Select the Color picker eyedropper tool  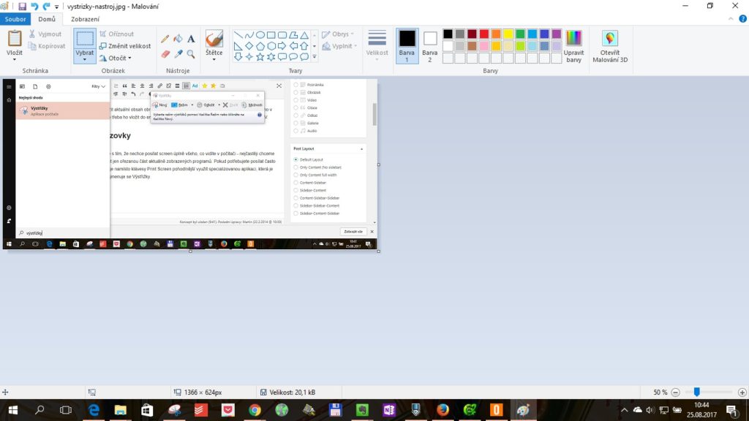(178, 54)
